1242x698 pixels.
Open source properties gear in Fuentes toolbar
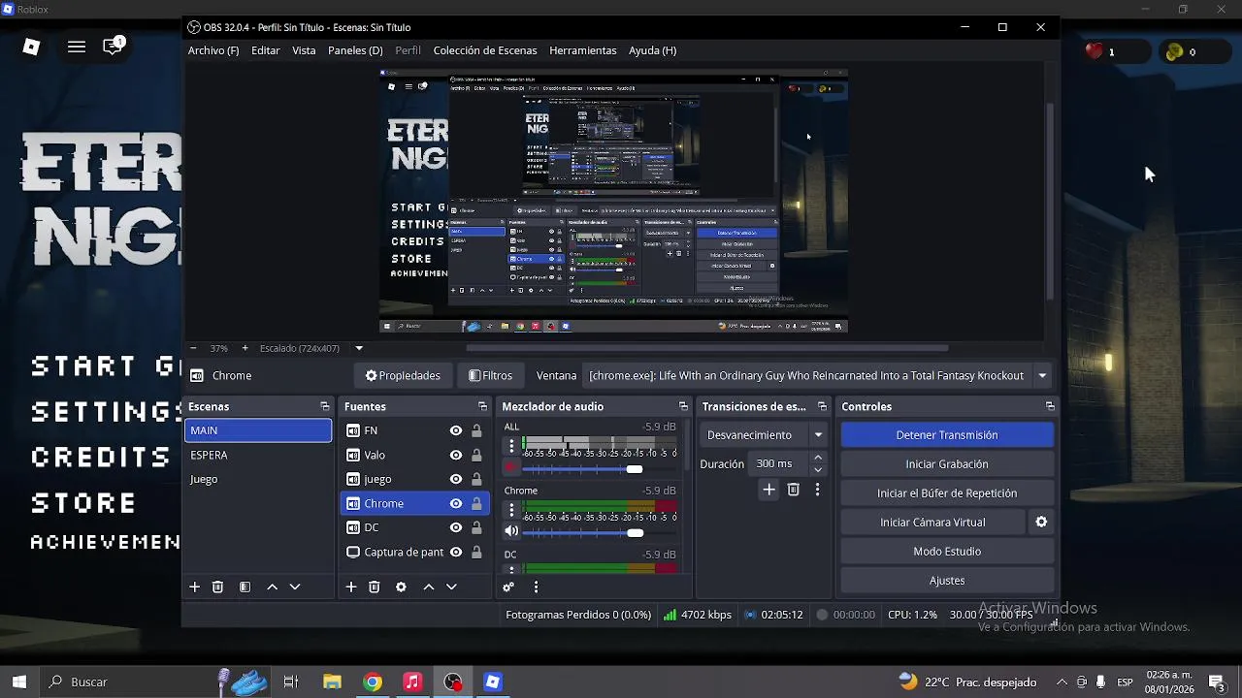[401, 587]
